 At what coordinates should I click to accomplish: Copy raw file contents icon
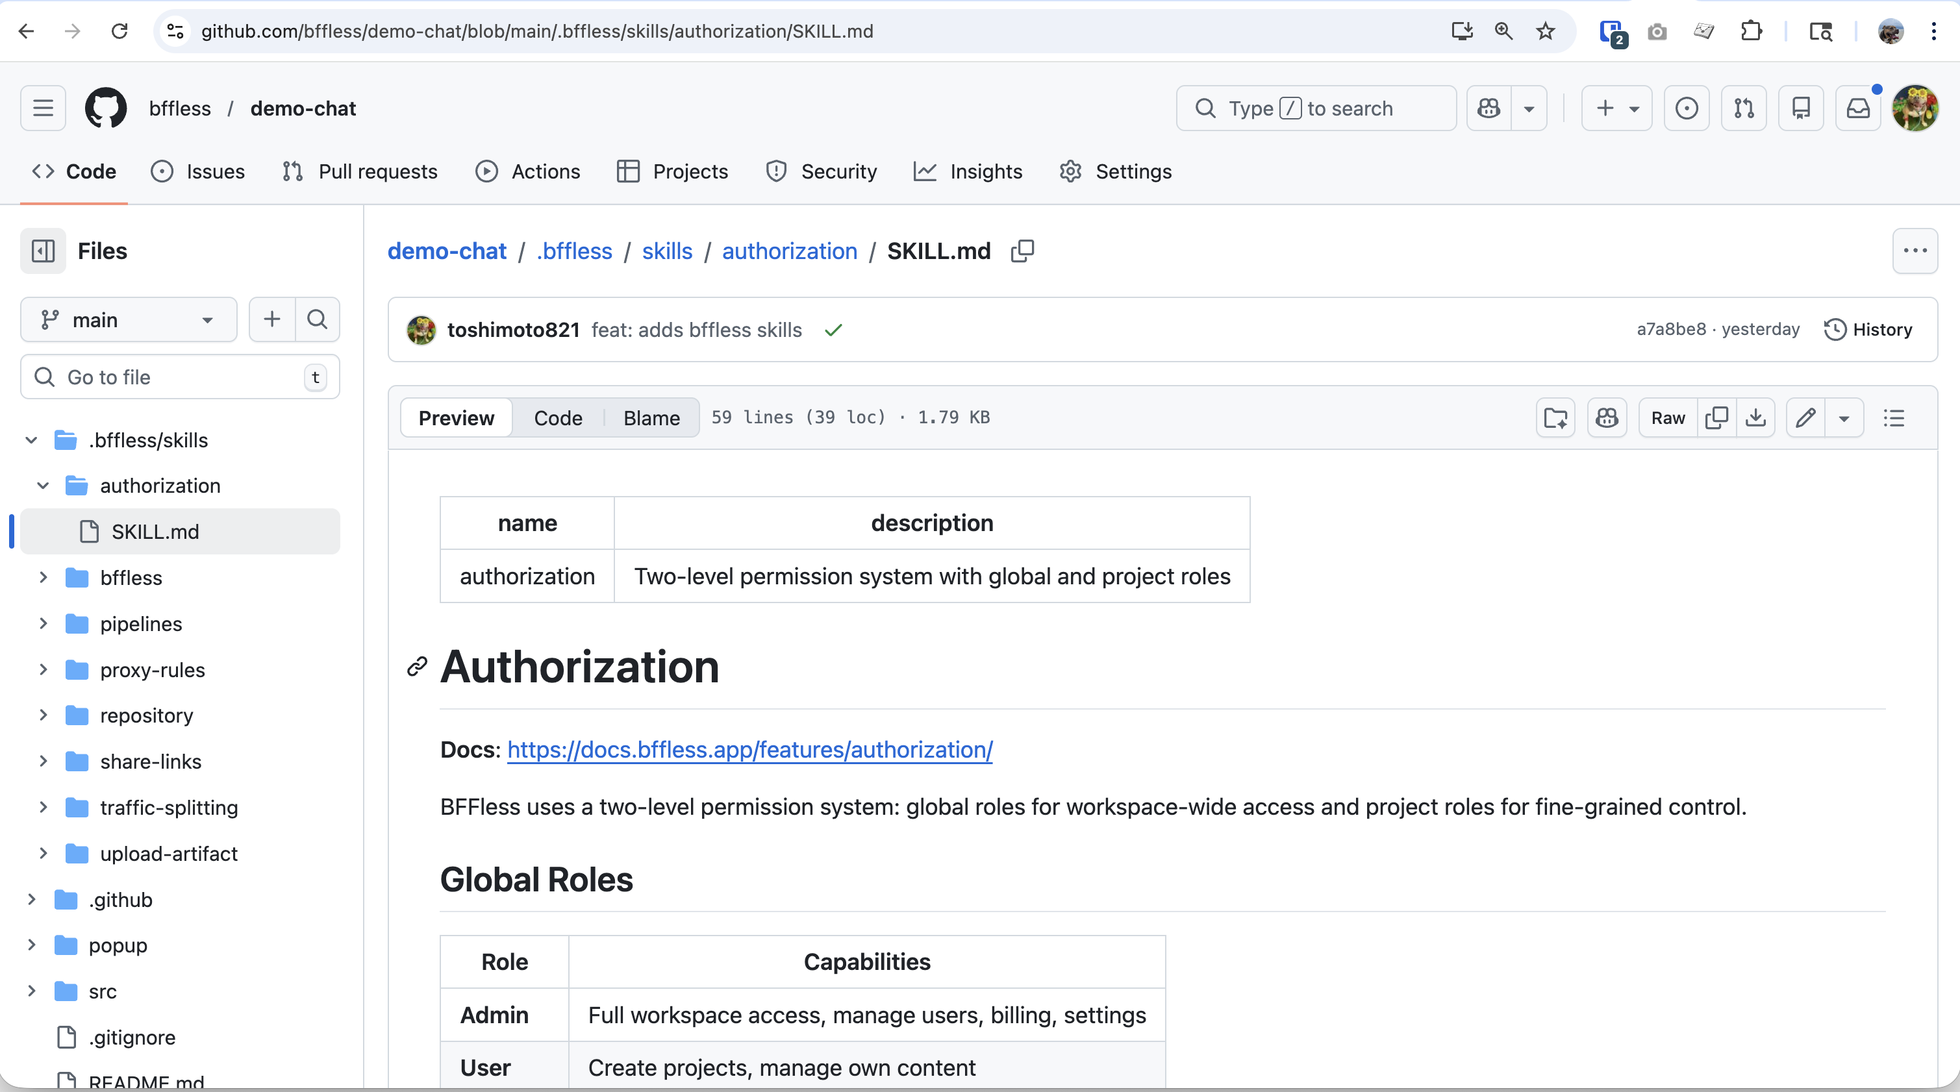pyautogui.click(x=1716, y=417)
